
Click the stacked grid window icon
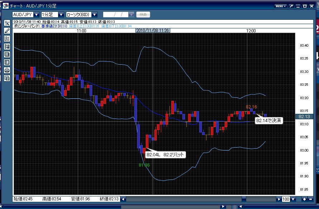tap(7, 55)
